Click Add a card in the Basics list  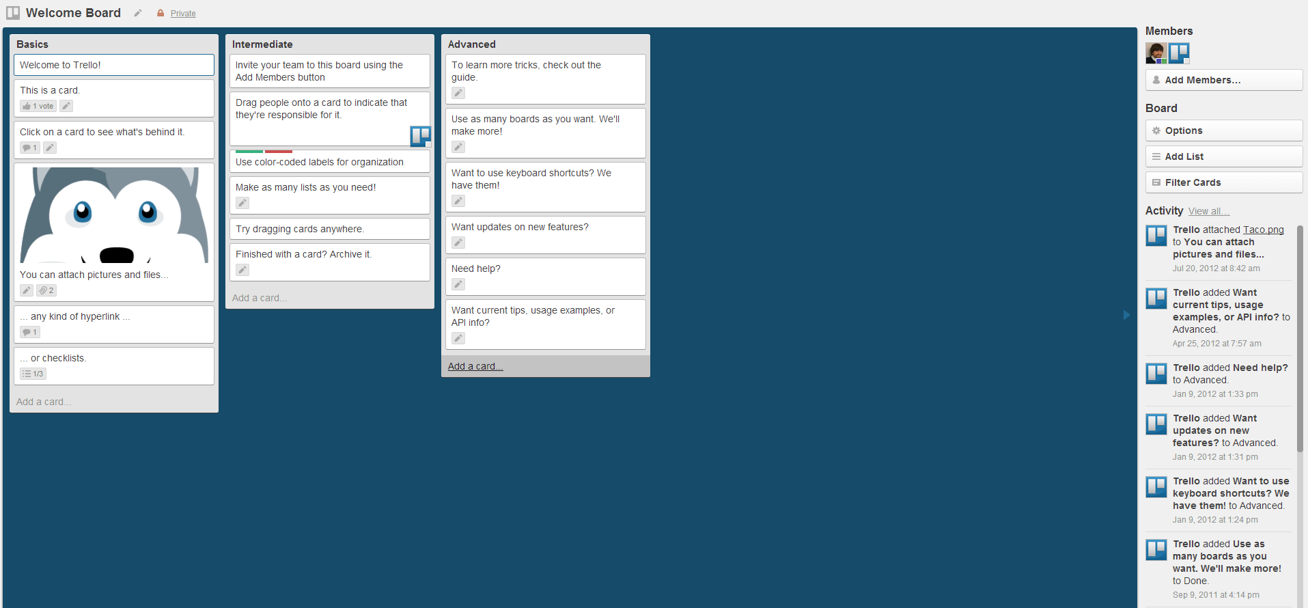(44, 402)
